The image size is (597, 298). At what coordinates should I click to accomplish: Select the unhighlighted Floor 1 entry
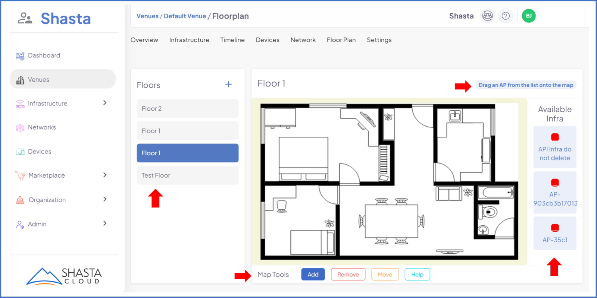188,131
